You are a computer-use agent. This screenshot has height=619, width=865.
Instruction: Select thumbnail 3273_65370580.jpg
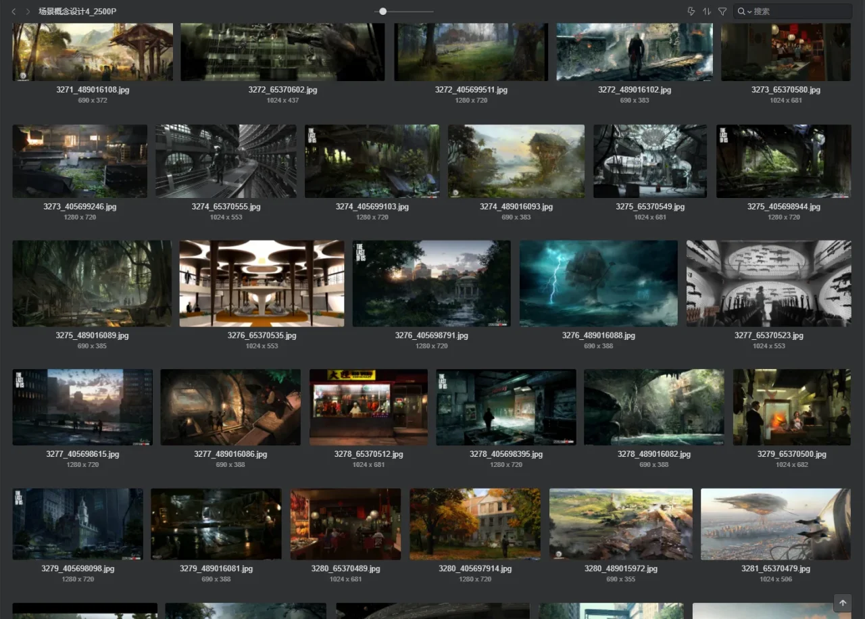click(786, 52)
